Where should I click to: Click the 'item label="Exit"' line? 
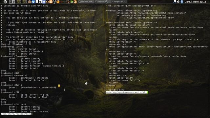(121, 78)
